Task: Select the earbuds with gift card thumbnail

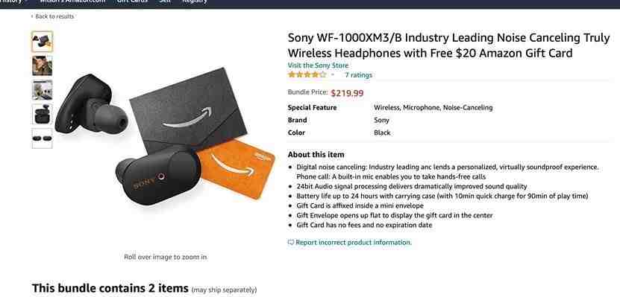Action: [x=42, y=42]
